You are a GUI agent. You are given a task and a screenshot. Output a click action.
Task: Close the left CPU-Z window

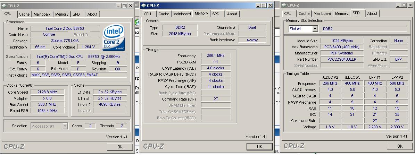pyautogui.click(x=130, y=6)
